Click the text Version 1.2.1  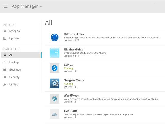click(71, 86)
